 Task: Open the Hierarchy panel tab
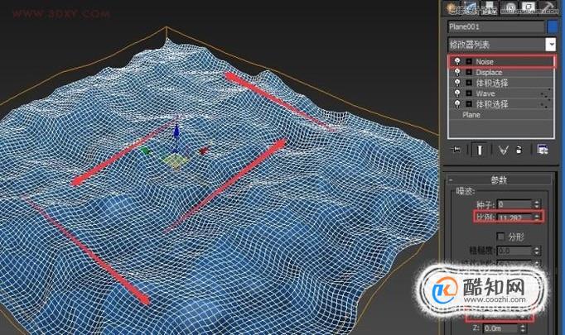tap(490, 7)
